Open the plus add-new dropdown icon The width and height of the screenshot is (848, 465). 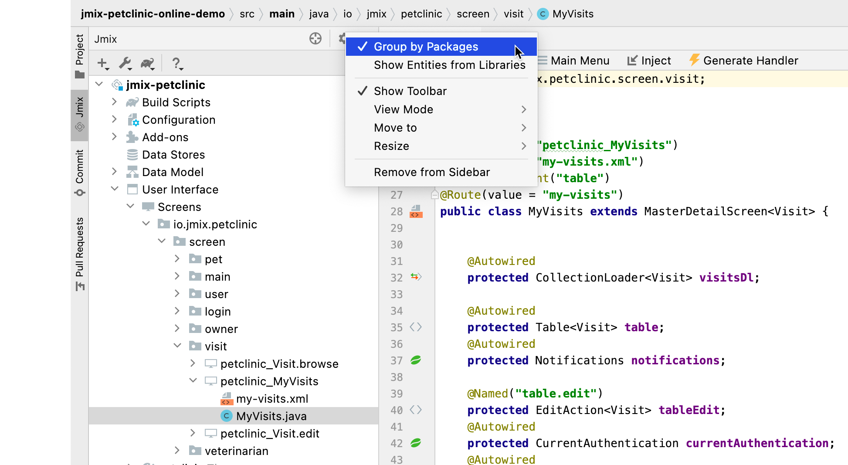click(x=103, y=64)
